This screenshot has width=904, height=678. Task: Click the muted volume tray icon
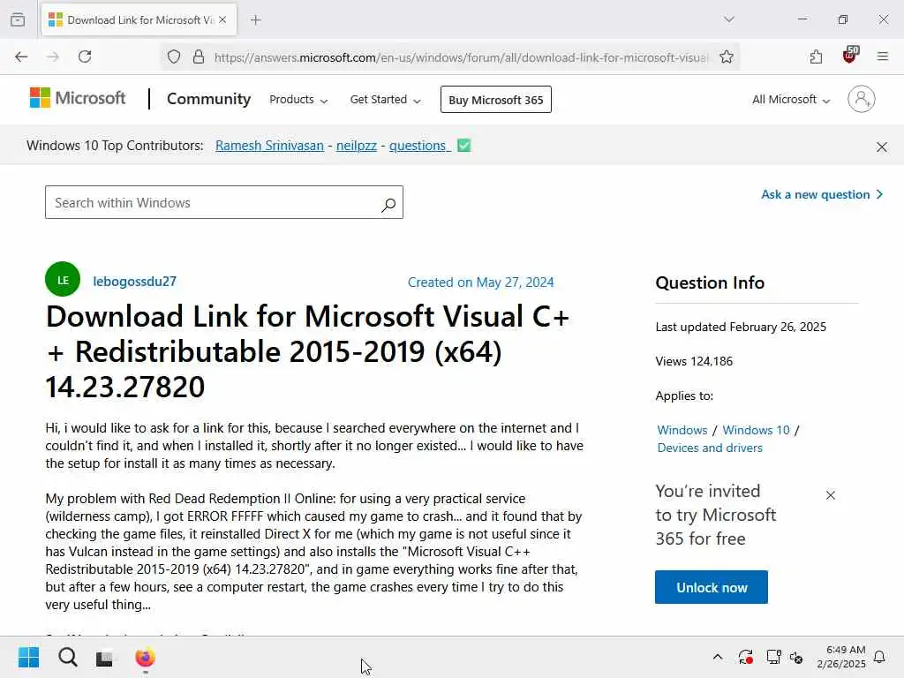[796, 657]
